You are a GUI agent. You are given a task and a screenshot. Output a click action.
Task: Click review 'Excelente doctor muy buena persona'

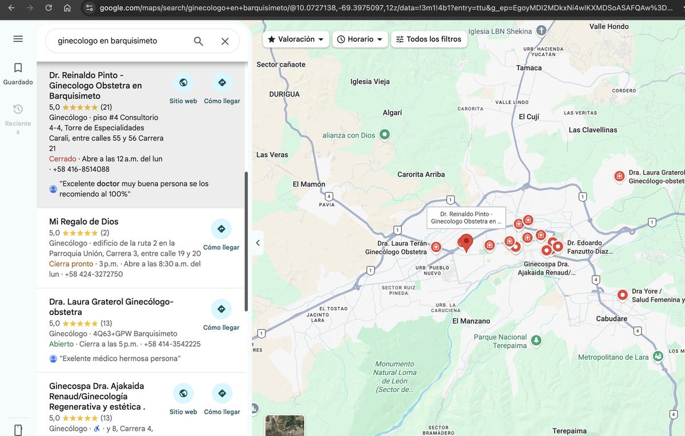pyautogui.click(x=134, y=189)
